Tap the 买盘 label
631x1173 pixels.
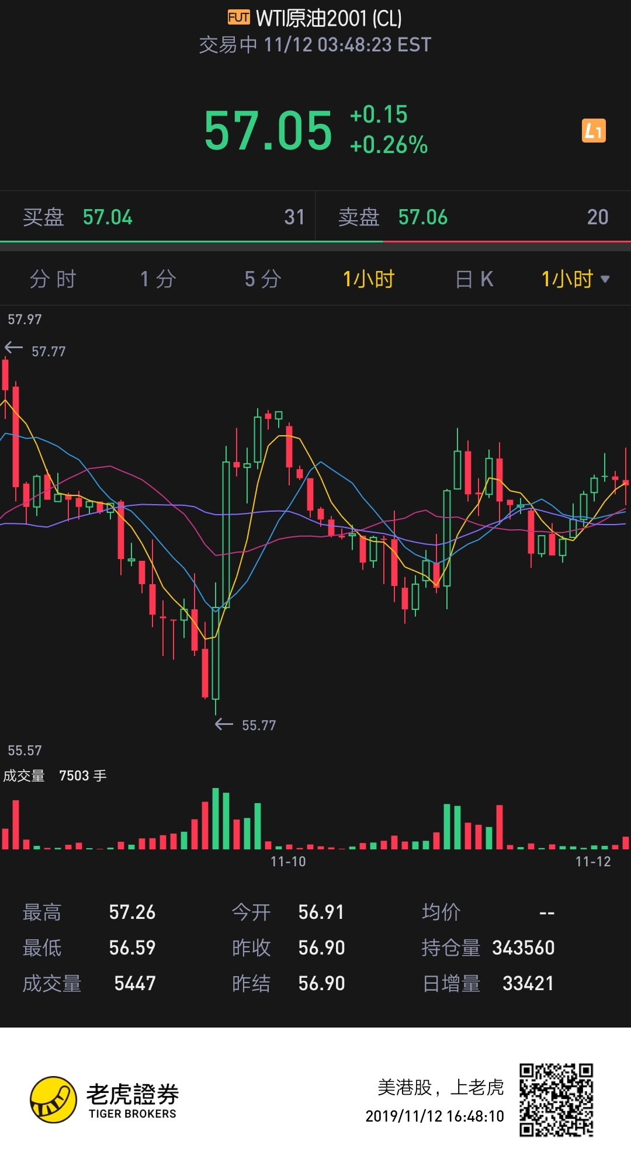[43, 217]
